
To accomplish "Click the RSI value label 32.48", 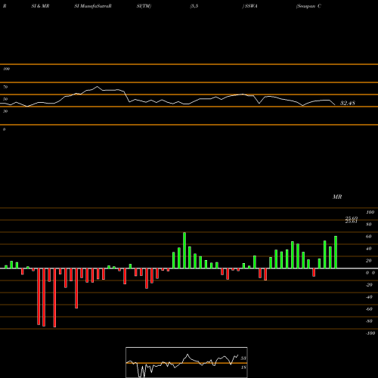I will 348,103.
